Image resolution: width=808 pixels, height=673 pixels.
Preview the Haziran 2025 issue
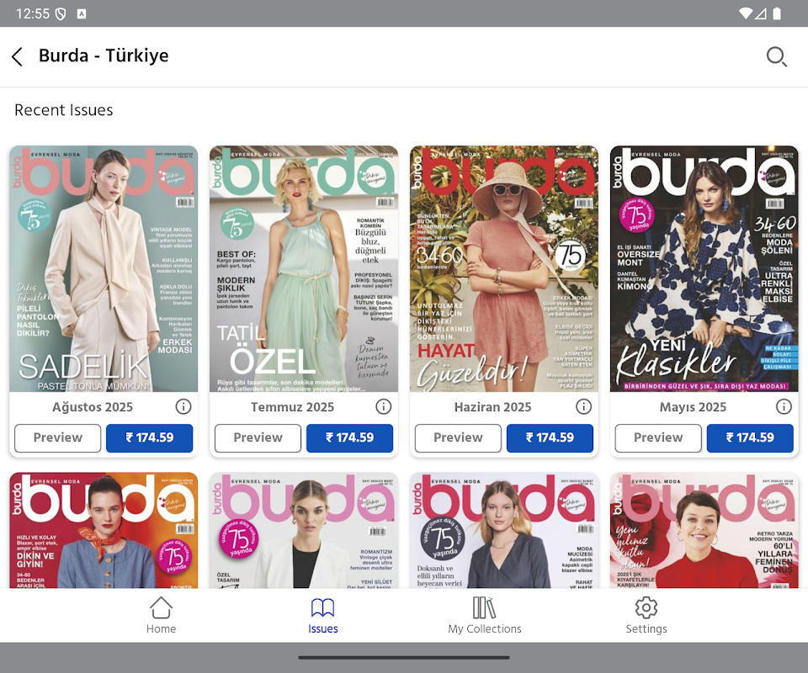tap(458, 438)
